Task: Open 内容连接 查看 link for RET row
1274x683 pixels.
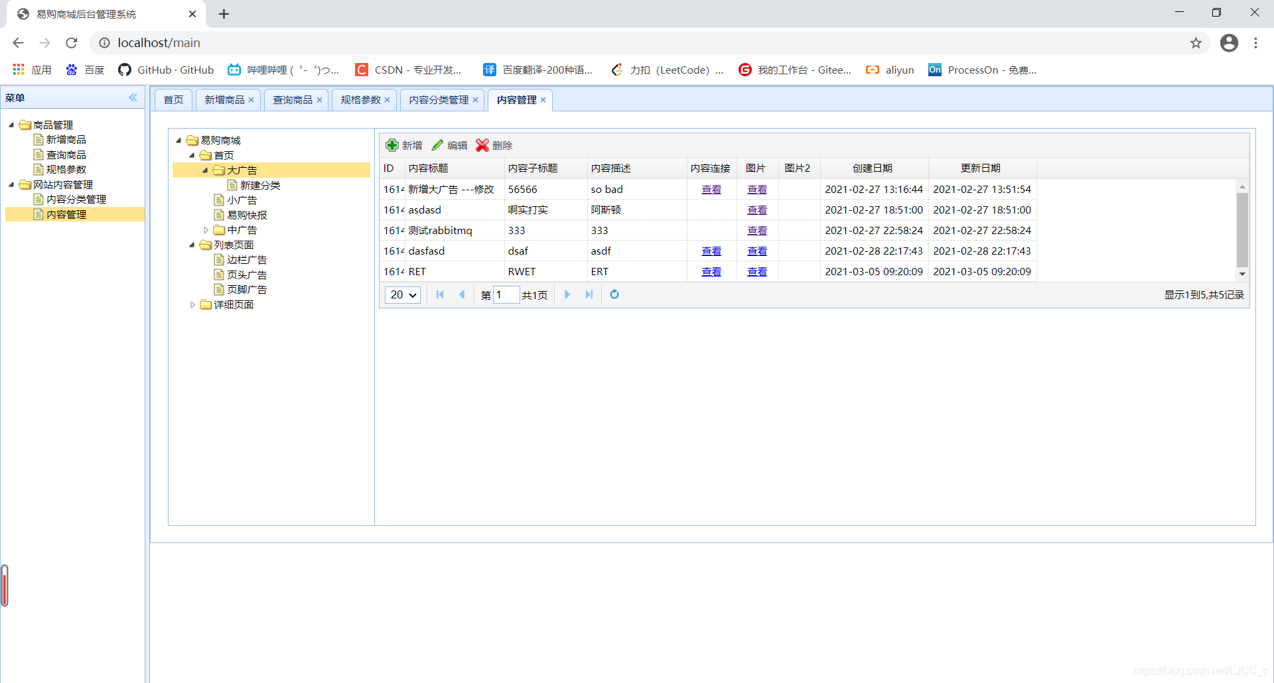Action: (711, 272)
